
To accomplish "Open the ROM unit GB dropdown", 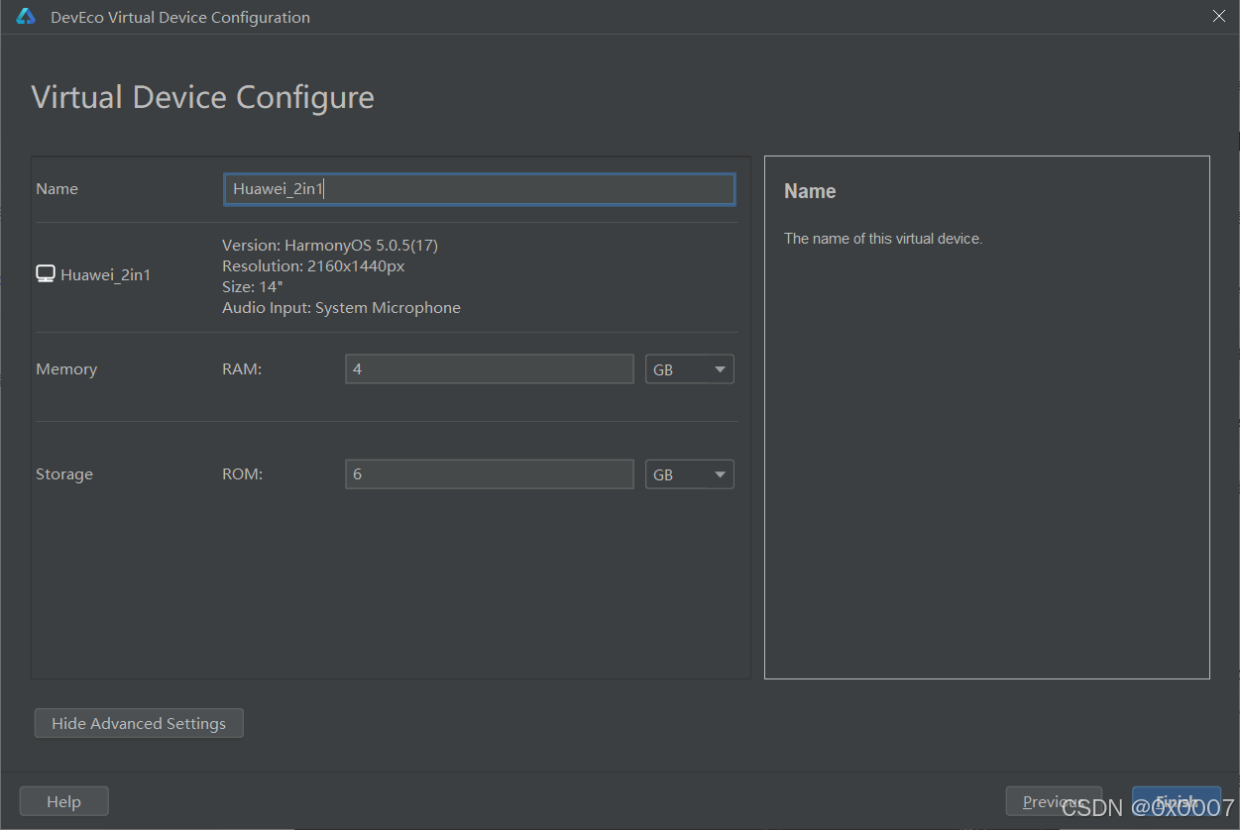I will coord(690,474).
